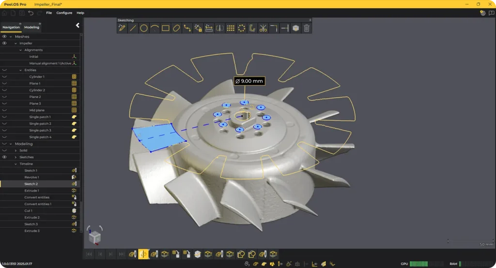Hide the Meshes group with eye icon
This screenshot has width=496, height=268.
click(4, 36)
